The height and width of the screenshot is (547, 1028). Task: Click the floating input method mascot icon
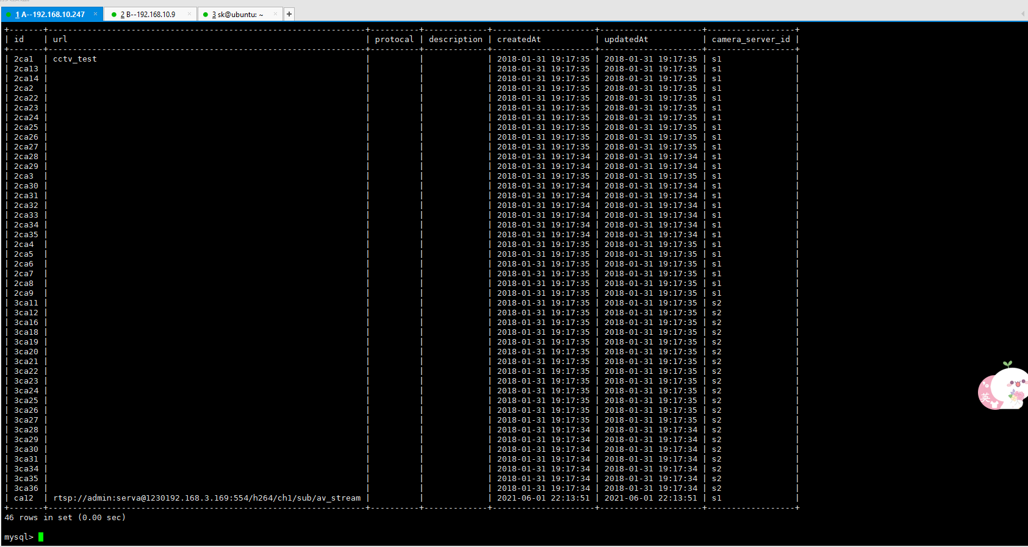(x=1002, y=386)
